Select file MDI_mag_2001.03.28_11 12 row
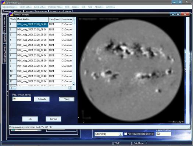Image resolution: width=193 pixels, height=146 pixels. [41, 45]
